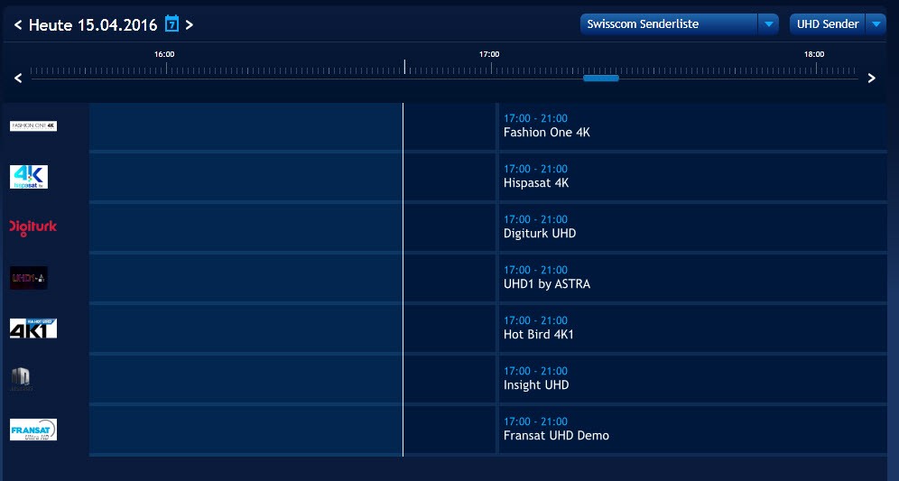Open the Insight UHD 17:00 program
Viewport: 899px width, 481px height.
pos(692,378)
